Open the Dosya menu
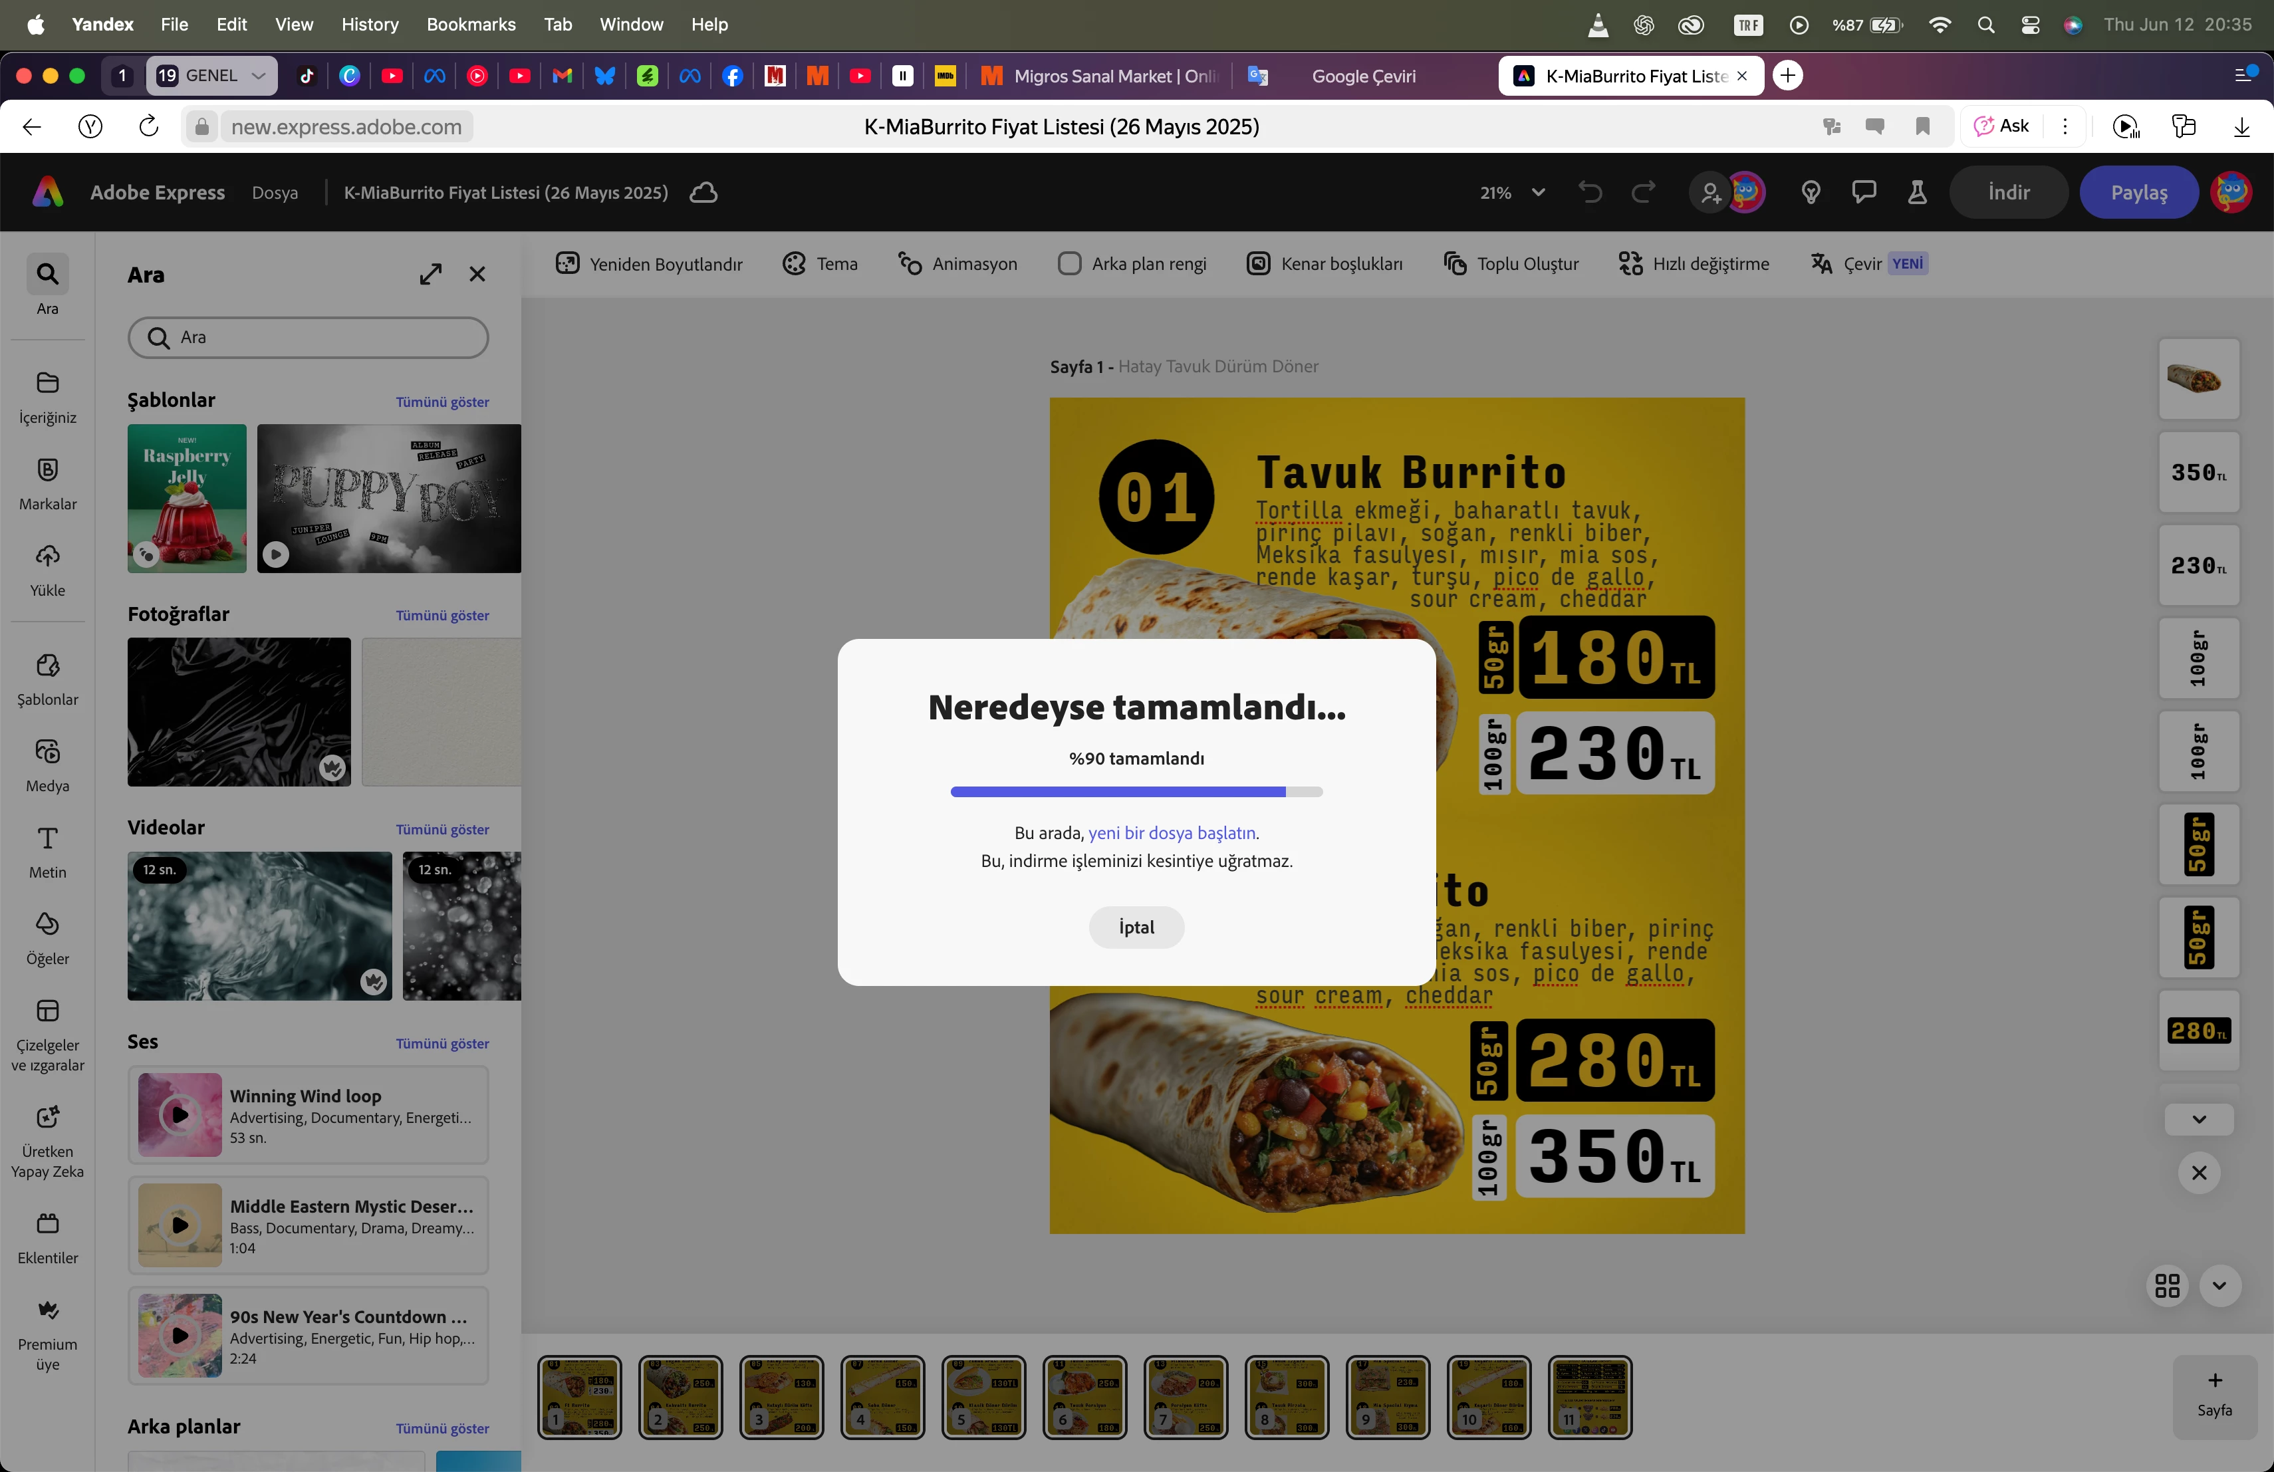2274x1472 pixels. (x=274, y=192)
